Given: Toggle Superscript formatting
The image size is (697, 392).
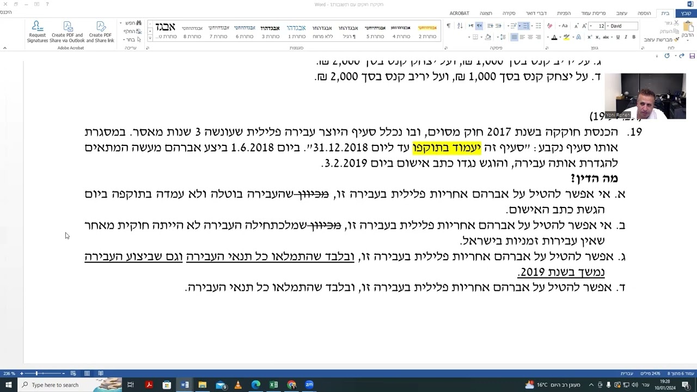Looking at the screenshot, I should [x=589, y=37].
